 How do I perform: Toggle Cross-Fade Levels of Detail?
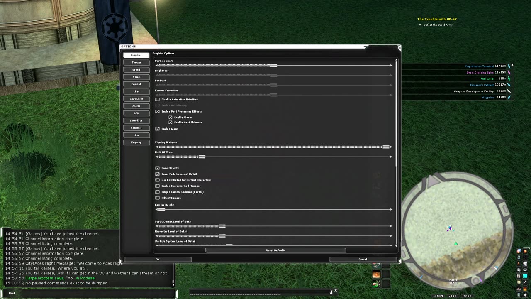(157, 174)
